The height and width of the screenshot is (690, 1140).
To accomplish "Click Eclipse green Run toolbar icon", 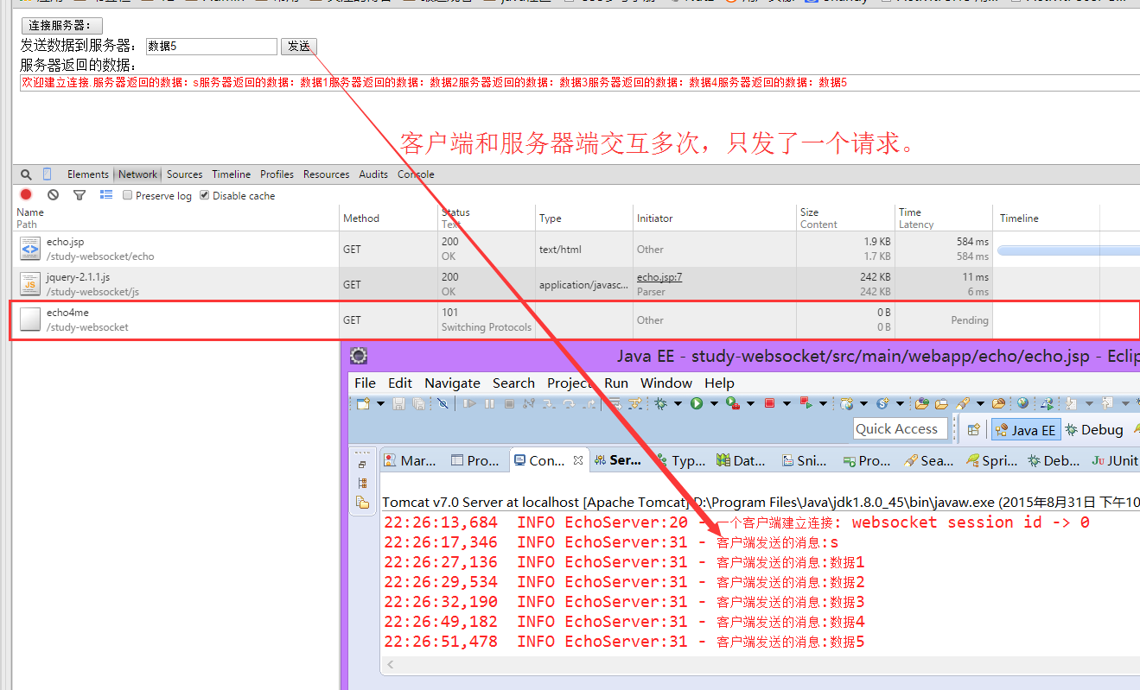I will pos(697,403).
